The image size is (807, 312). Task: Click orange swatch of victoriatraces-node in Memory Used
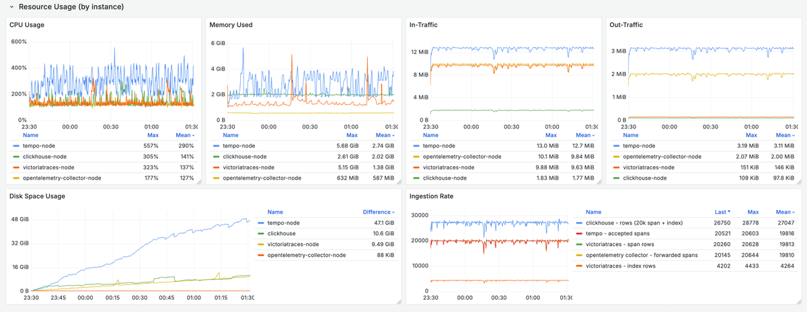pyautogui.click(x=217, y=167)
